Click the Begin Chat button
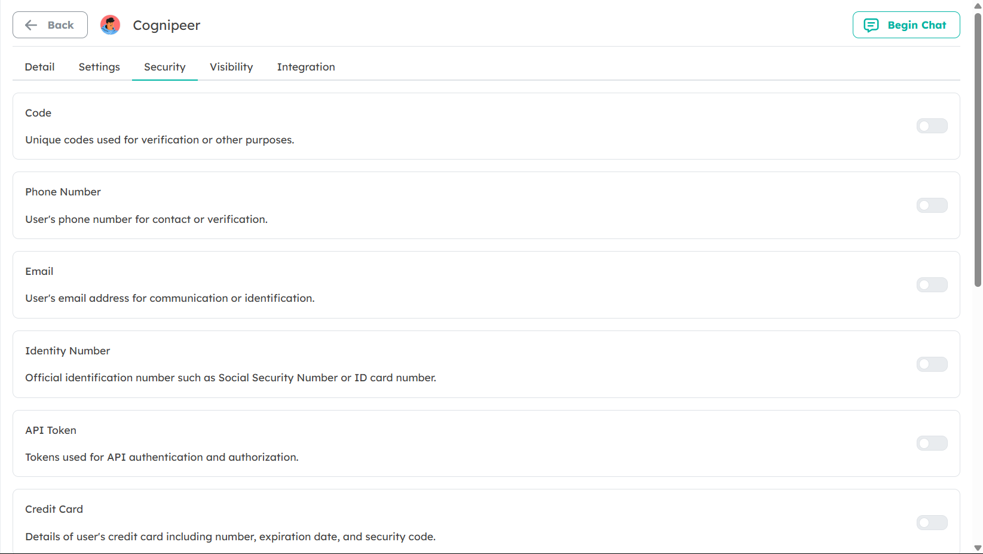This screenshot has height=554, width=983. click(906, 25)
